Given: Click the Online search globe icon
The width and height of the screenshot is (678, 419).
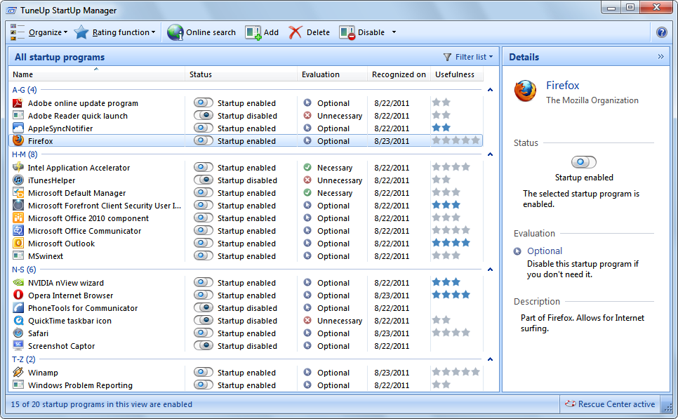Looking at the screenshot, I should pos(175,32).
